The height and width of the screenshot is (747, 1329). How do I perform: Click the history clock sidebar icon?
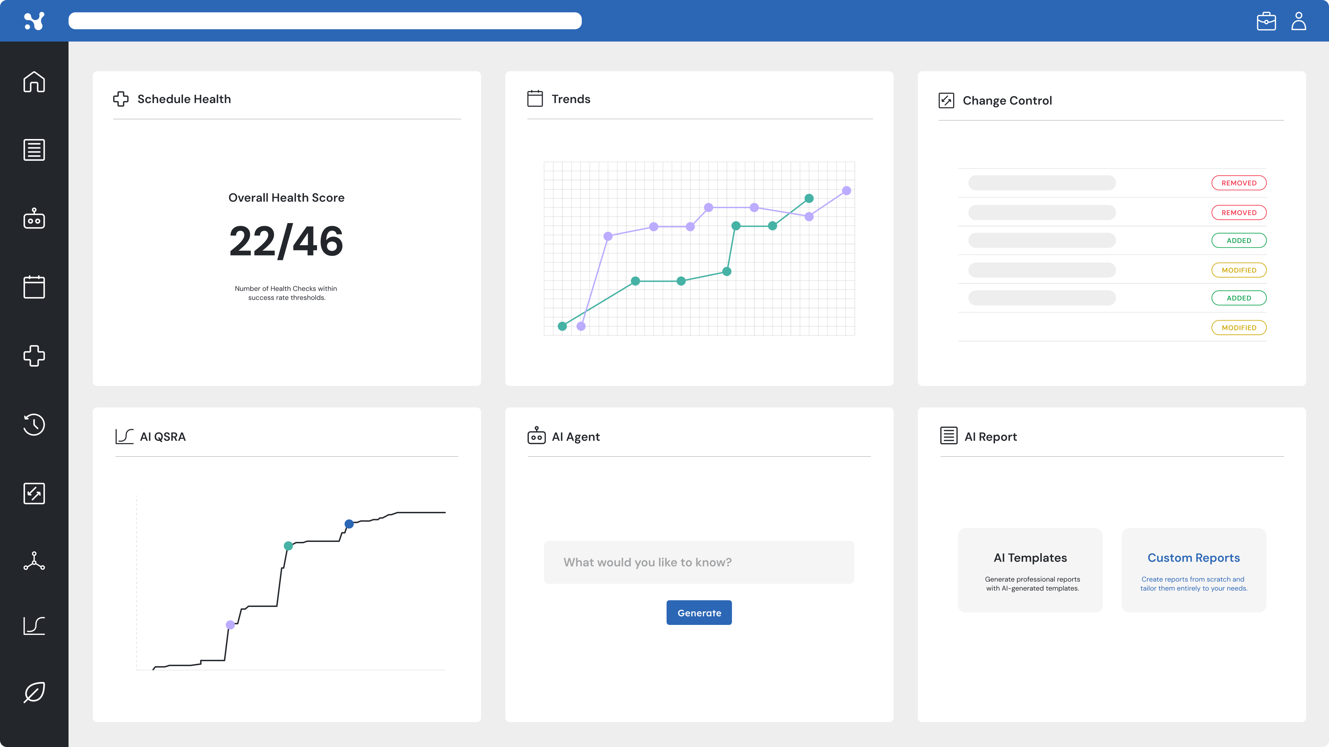pyautogui.click(x=34, y=424)
